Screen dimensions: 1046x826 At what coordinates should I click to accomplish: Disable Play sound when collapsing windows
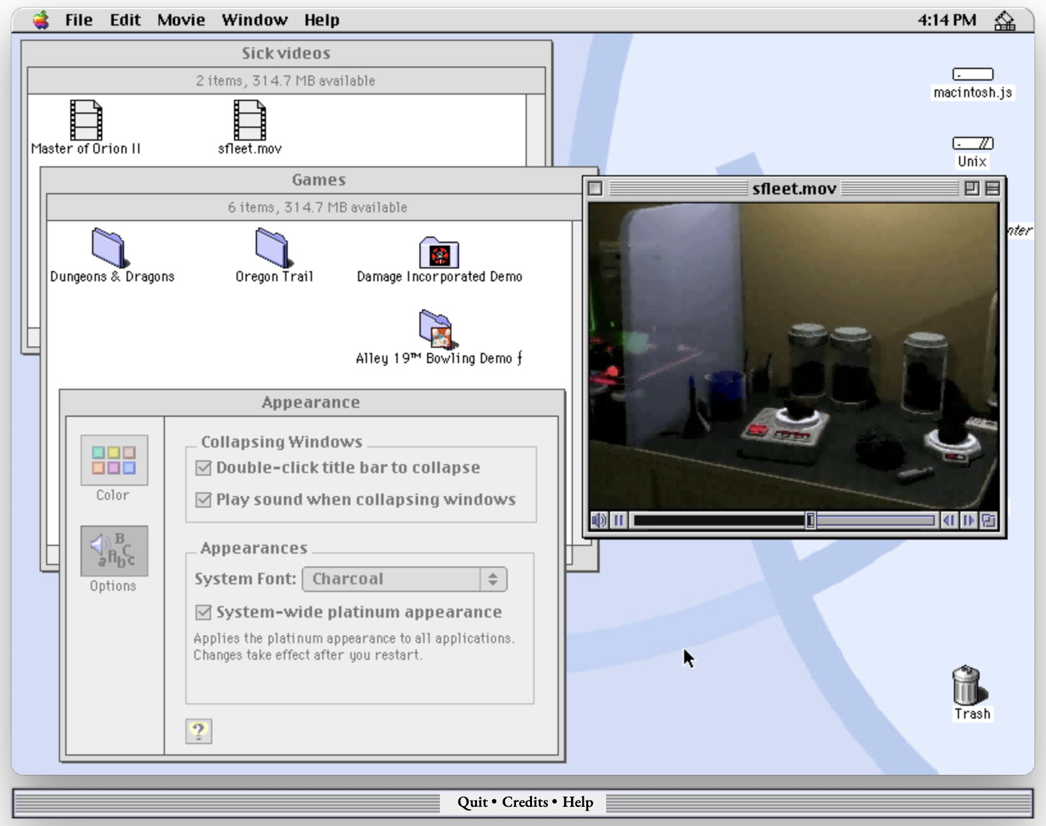(202, 499)
